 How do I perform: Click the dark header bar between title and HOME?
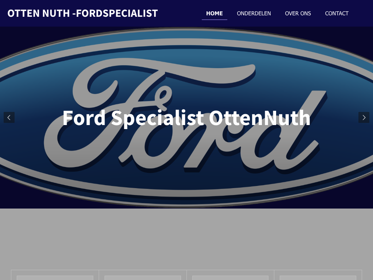(x=180, y=13)
